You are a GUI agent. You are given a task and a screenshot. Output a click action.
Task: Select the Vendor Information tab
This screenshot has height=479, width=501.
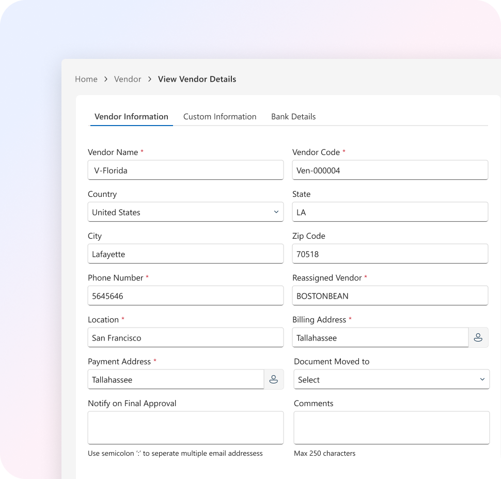pyautogui.click(x=131, y=117)
